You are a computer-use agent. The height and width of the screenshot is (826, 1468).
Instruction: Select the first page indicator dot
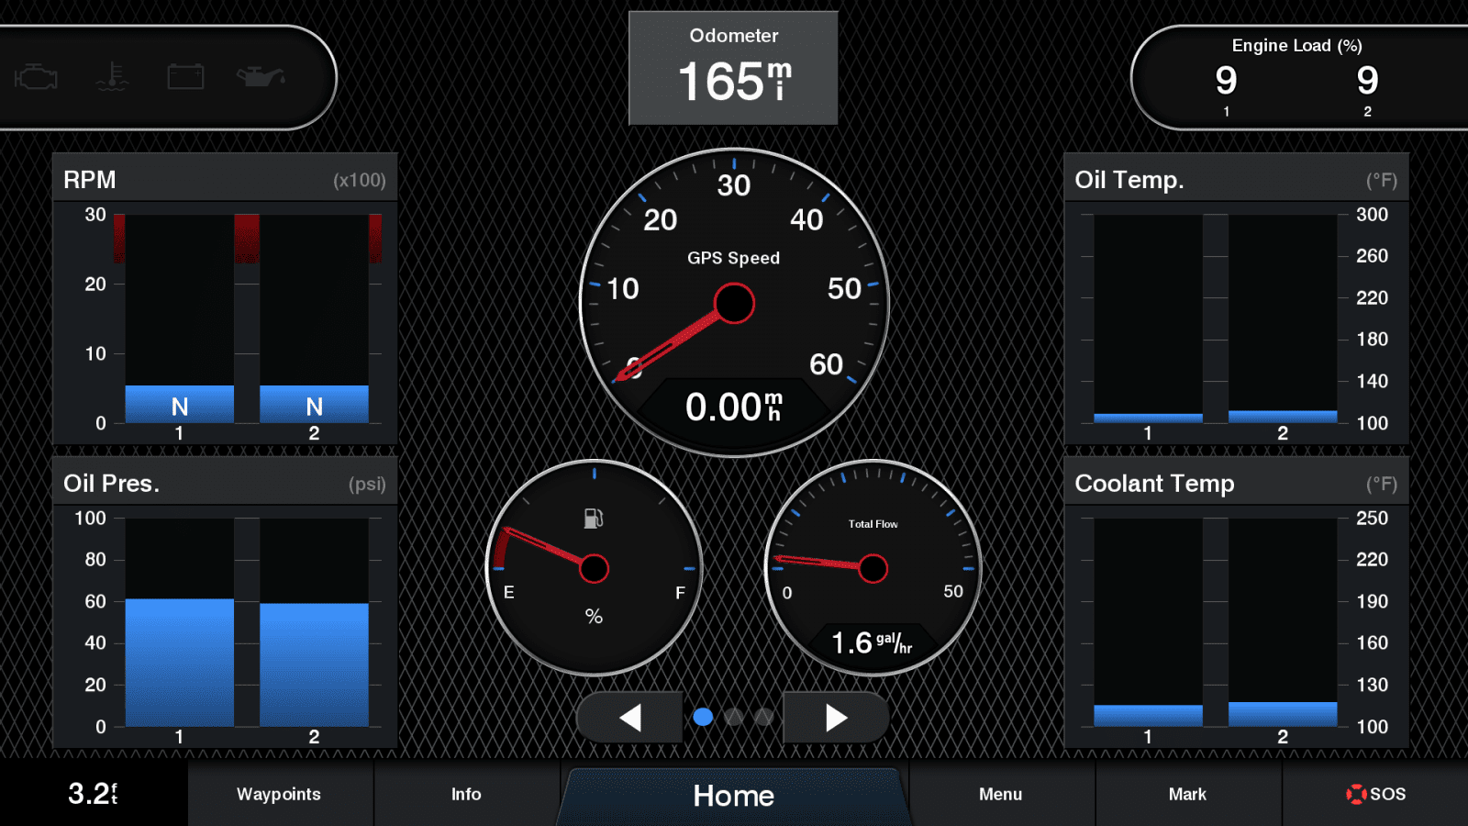[703, 717]
